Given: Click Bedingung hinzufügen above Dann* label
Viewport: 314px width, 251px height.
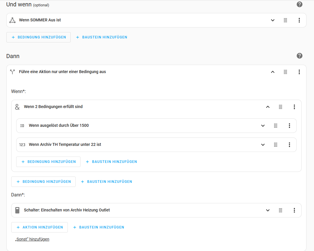Looking at the screenshot, I should click(x=44, y=182).
